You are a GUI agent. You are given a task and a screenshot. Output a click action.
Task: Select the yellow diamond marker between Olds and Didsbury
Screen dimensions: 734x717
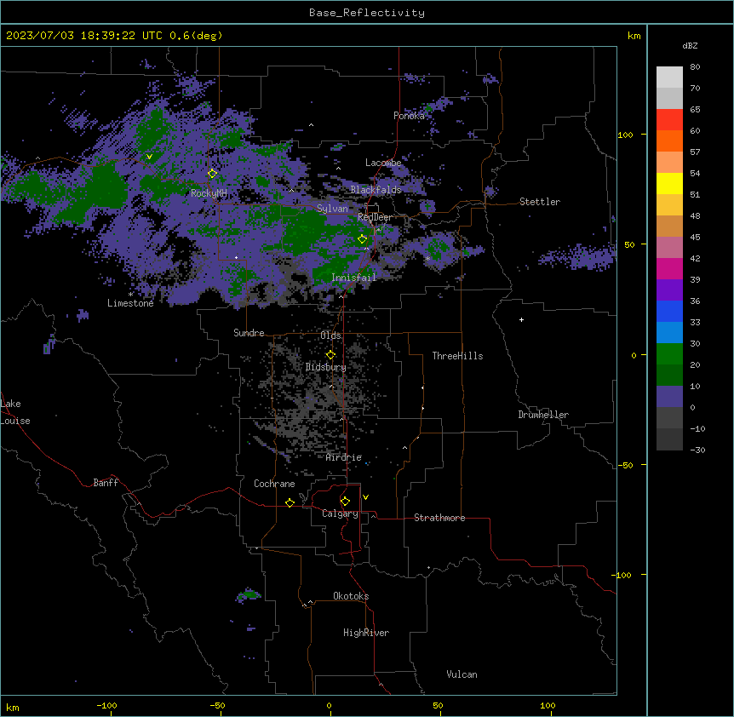coord(330,355)
